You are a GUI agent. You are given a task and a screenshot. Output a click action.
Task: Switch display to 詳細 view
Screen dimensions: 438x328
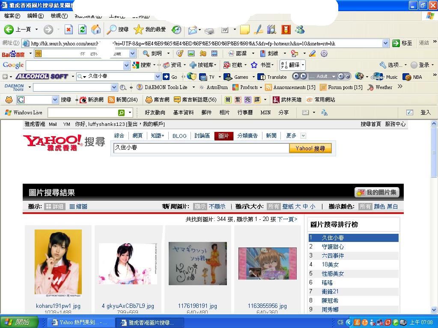55,206
